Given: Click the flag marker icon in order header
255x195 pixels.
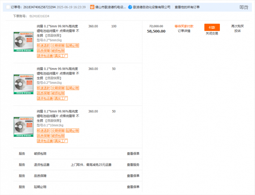Looking at the screenshot, I should [x=246, y=7].
